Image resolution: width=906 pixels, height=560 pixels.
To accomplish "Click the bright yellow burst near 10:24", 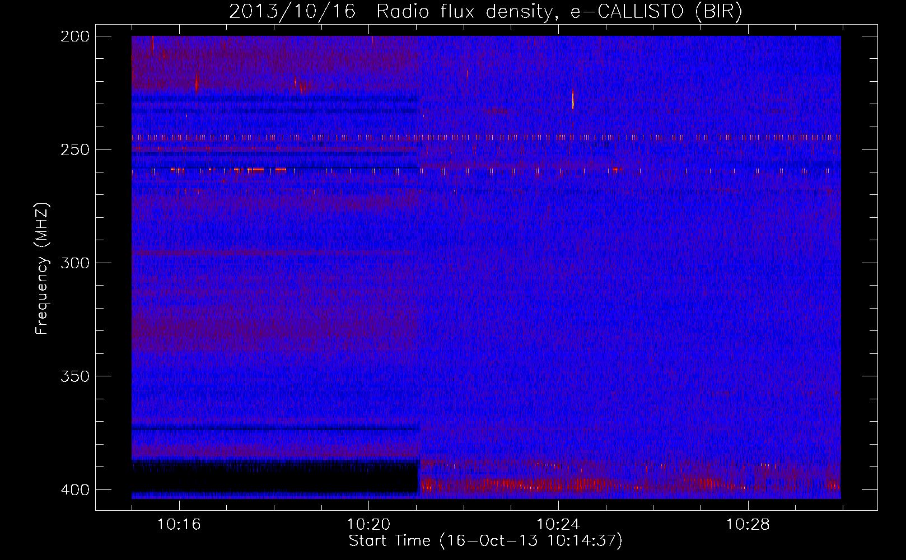I will tap(573, 99).
